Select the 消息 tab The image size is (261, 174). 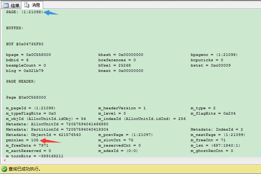[x=32, y=5]
